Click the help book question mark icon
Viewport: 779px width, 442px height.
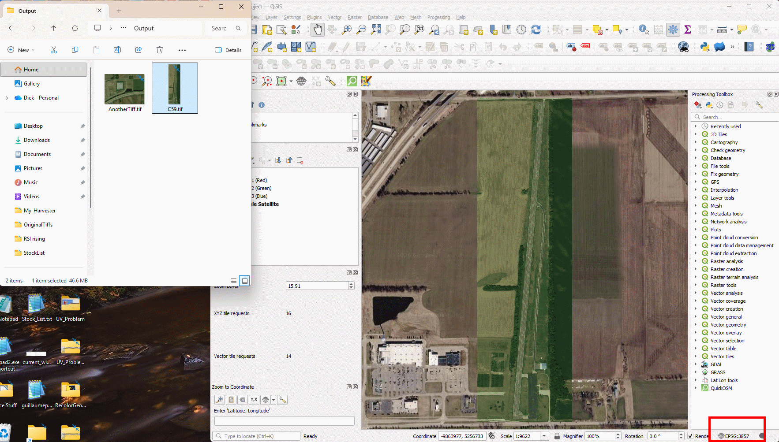point(749,46)
